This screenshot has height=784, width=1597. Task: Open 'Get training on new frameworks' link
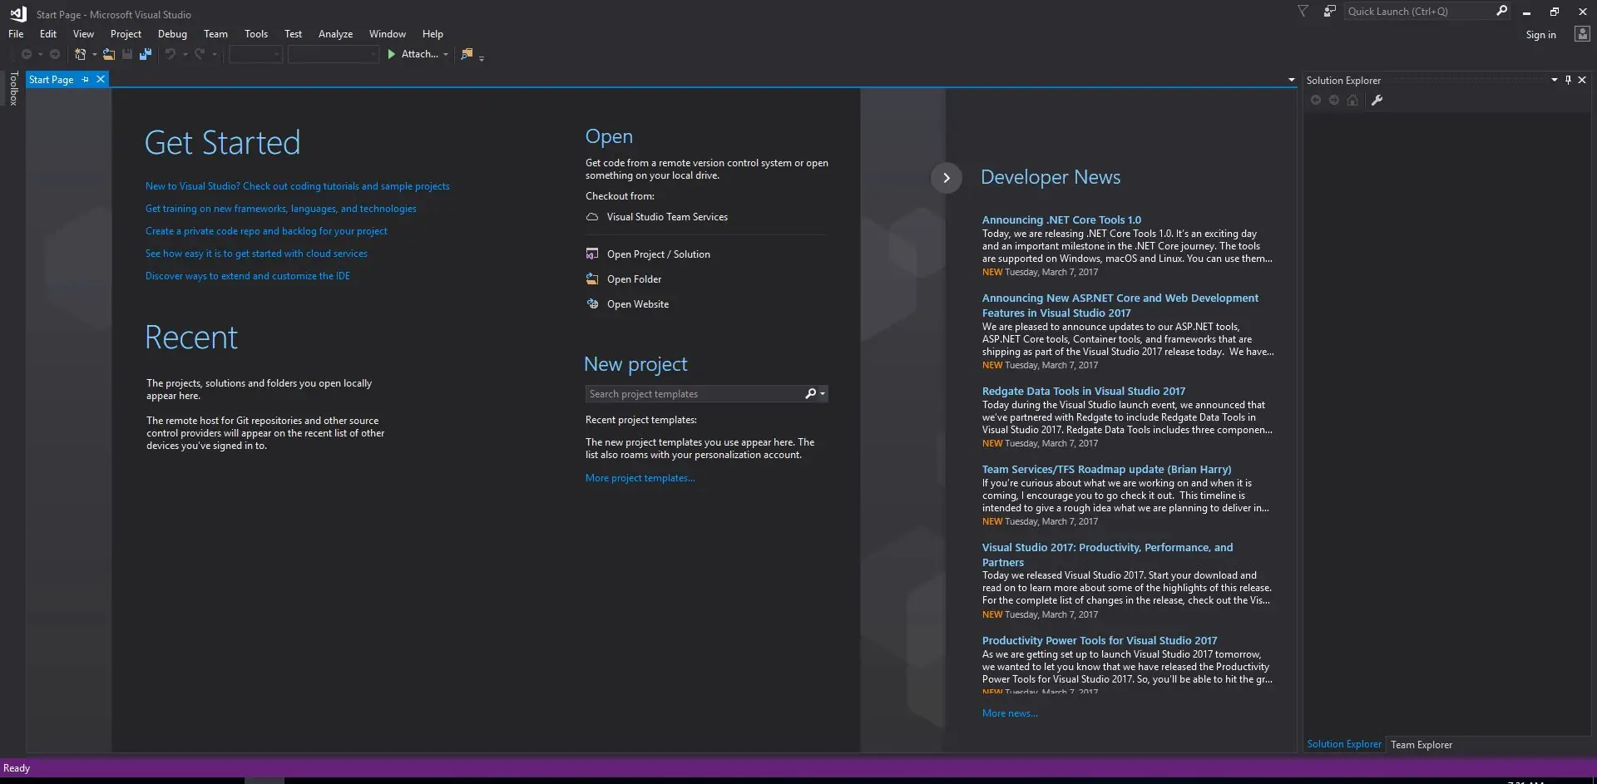[281, 209]
